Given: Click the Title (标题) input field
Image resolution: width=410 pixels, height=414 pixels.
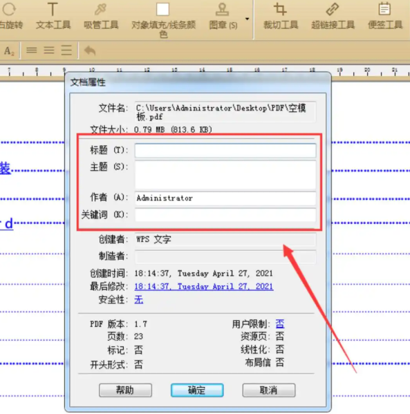Looking at the screenshot, I should (x=225, y=151).
